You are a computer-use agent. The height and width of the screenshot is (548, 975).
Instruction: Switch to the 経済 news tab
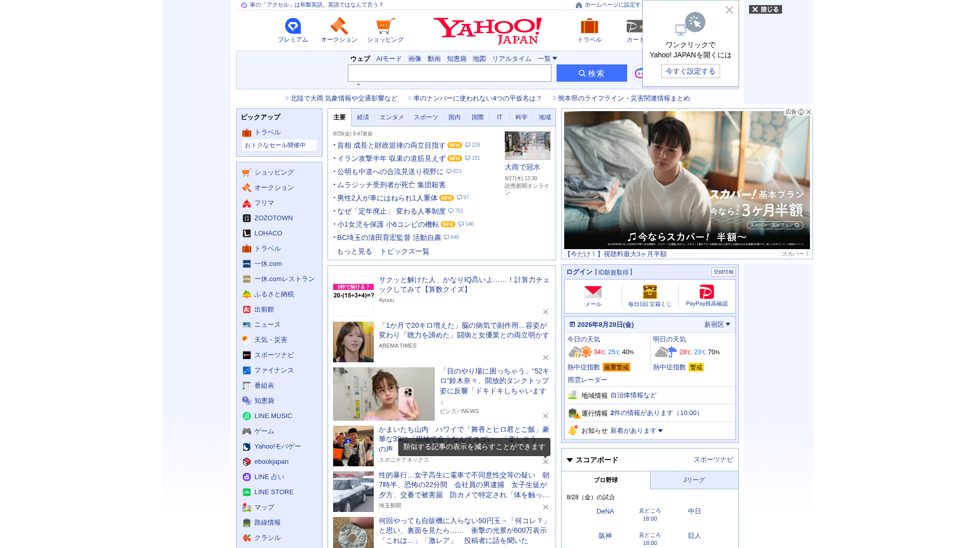point(363,117)
